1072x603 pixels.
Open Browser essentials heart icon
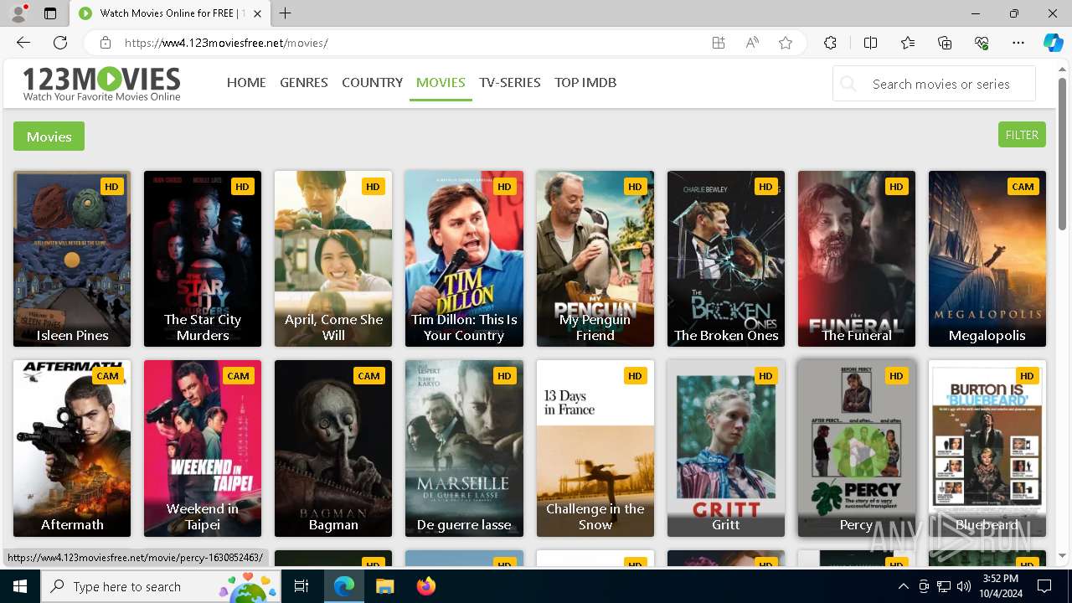click(982, 43)
